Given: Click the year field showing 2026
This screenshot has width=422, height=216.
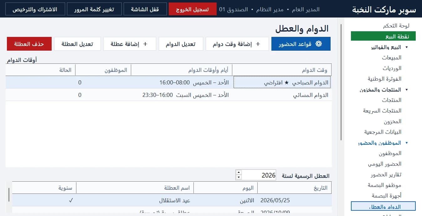Looking at the screenshot, I should point(259,175).
